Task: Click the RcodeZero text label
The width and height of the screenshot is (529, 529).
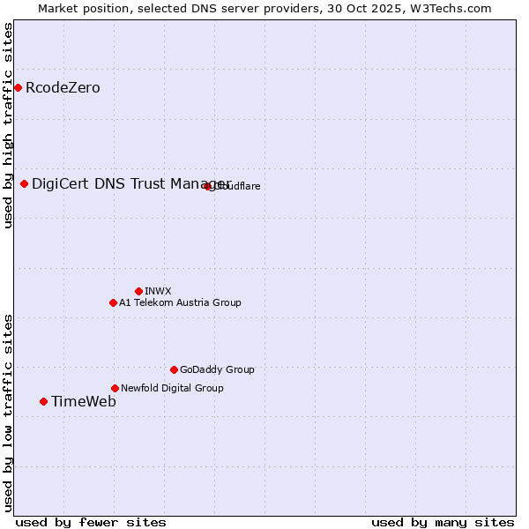Action: pyautogui.click(x=63, y=87)
